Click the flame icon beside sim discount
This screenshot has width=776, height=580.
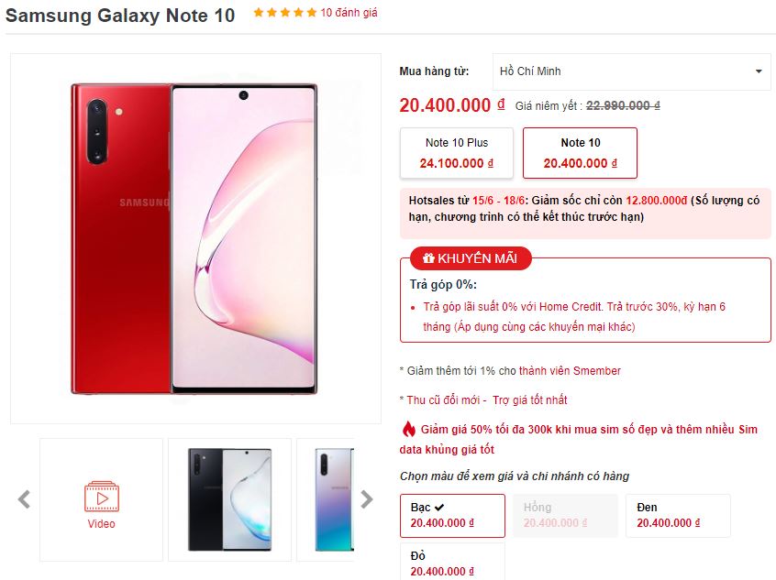[408, 429]
